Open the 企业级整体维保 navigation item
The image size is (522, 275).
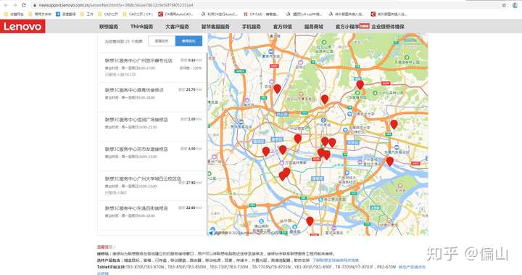click(x=388, y=27)
